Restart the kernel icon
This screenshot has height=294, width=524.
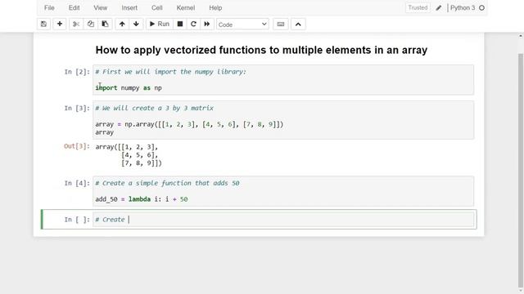[x=193, y=24]
